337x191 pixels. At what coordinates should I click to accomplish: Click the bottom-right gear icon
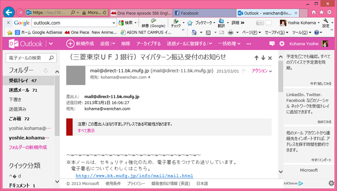[331, 183]
